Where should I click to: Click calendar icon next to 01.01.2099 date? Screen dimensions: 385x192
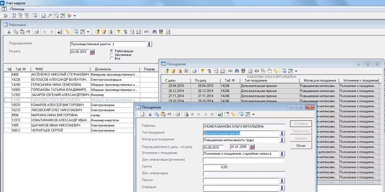point(252,147)
